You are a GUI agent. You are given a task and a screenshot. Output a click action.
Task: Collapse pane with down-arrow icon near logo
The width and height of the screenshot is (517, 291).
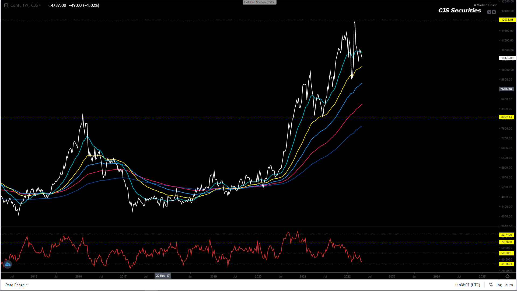click(x=489, y=12)
